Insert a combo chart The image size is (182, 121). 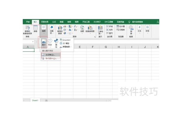point(76,30)
